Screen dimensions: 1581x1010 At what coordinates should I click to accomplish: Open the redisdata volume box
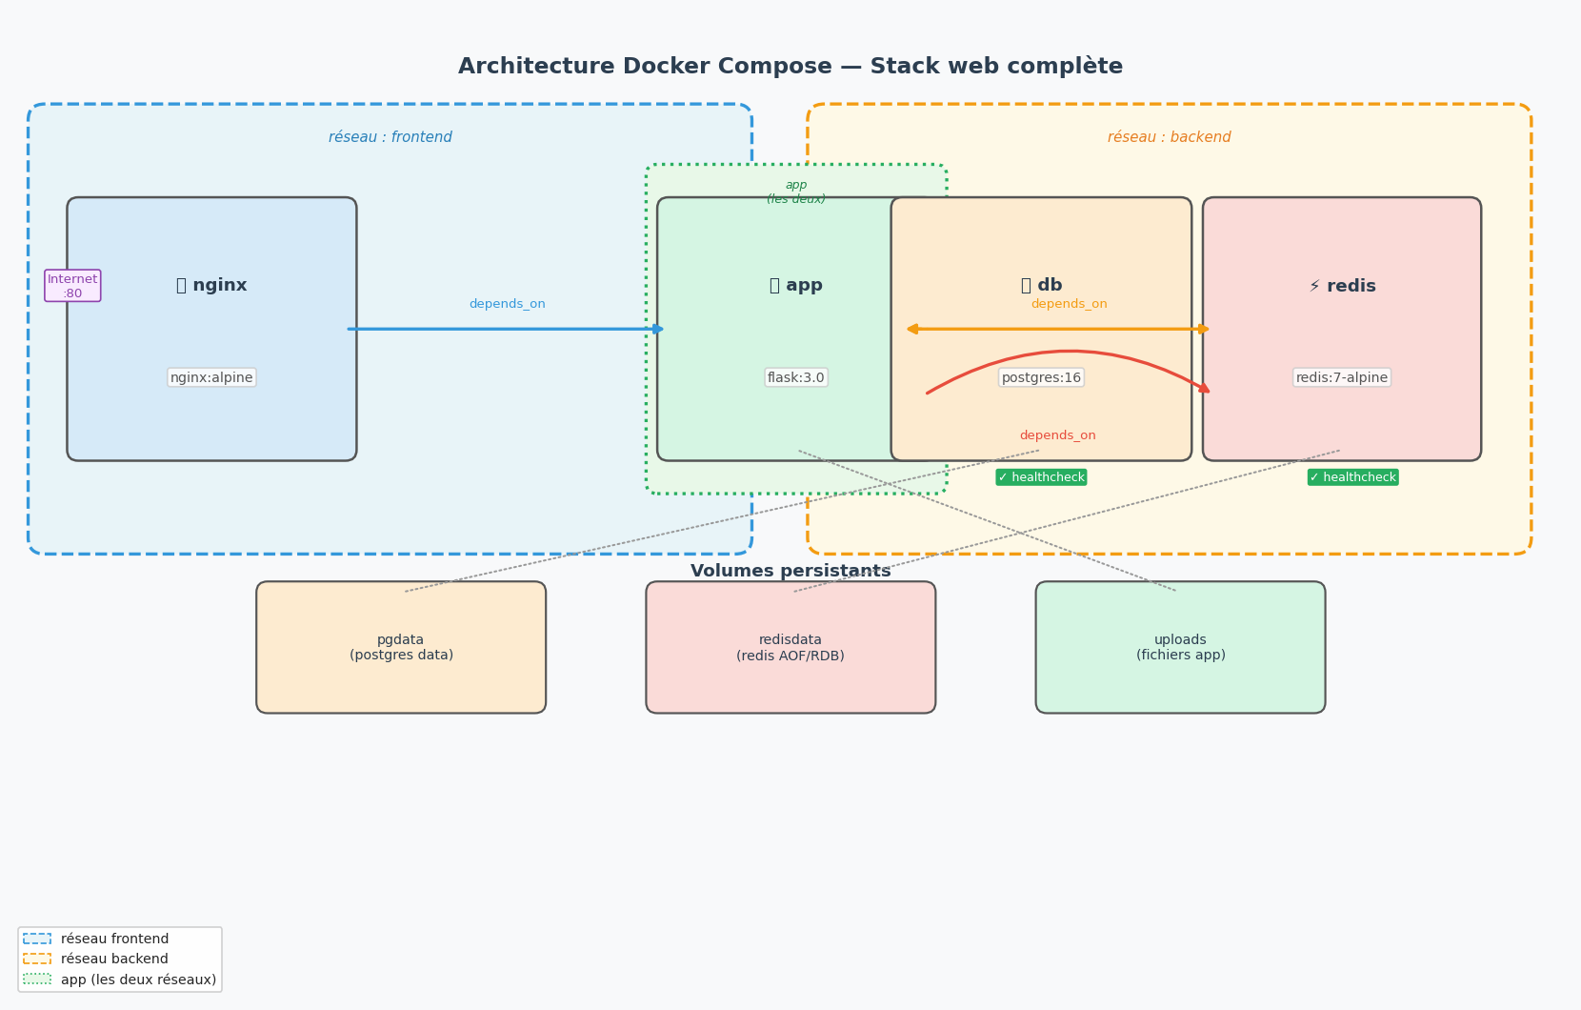pyautogui.click(x=790, y=648)
